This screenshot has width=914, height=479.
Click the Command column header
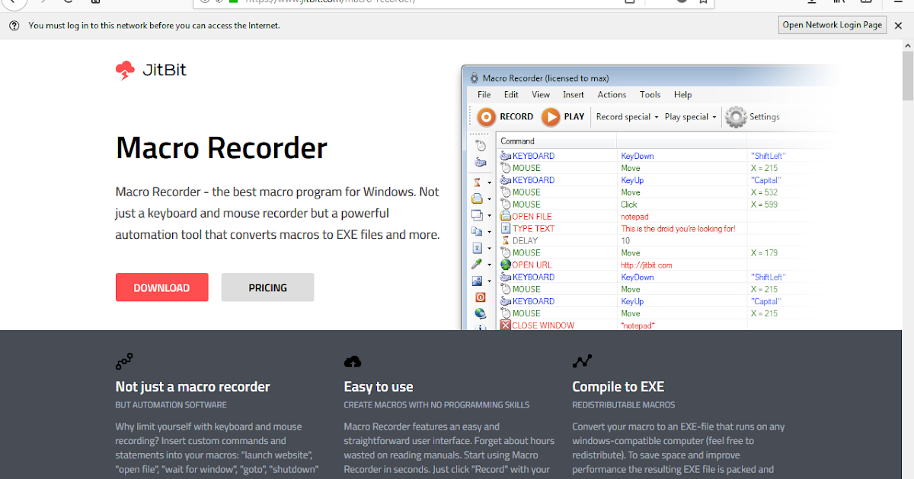point(556,141)
